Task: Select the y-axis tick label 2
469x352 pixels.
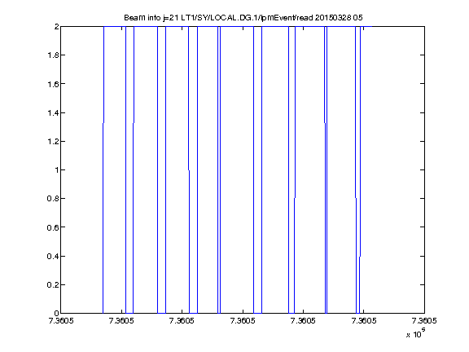Action: pos(56,27)
